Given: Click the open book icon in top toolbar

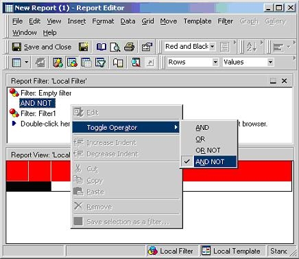Looking at the screenshot, I should click(101, 47).
